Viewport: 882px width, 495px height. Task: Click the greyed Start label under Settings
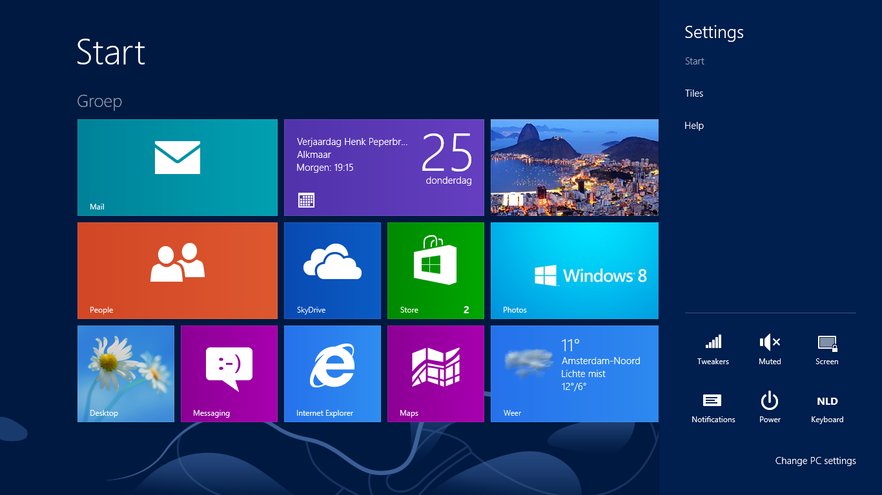click(x=695, y=61)
